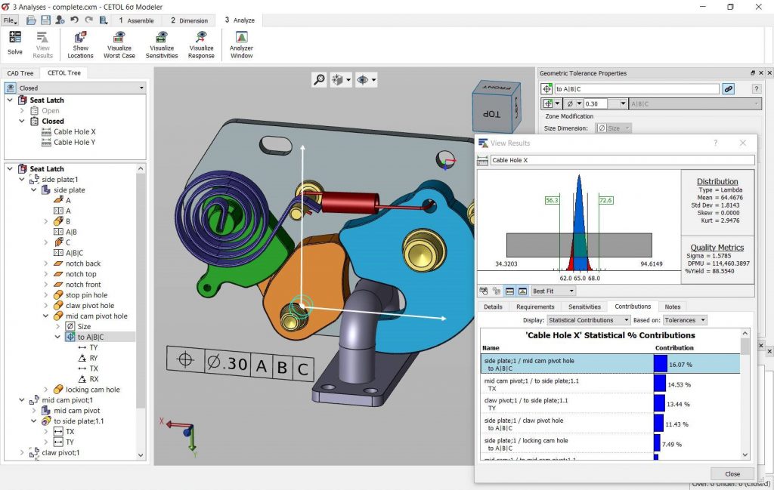The height and width of the screenshot is (490, 774).
Task: Select the Zoom magnifier icon above the model
Action: [x=318, y=79]
